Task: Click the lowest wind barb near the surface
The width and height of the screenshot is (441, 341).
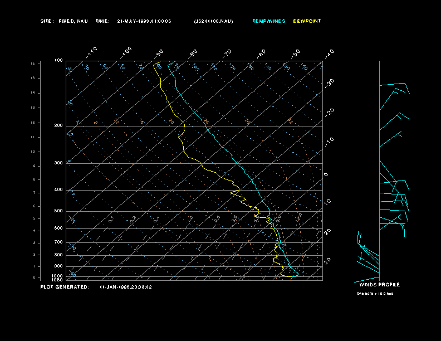Action: (x=366, y=280)
